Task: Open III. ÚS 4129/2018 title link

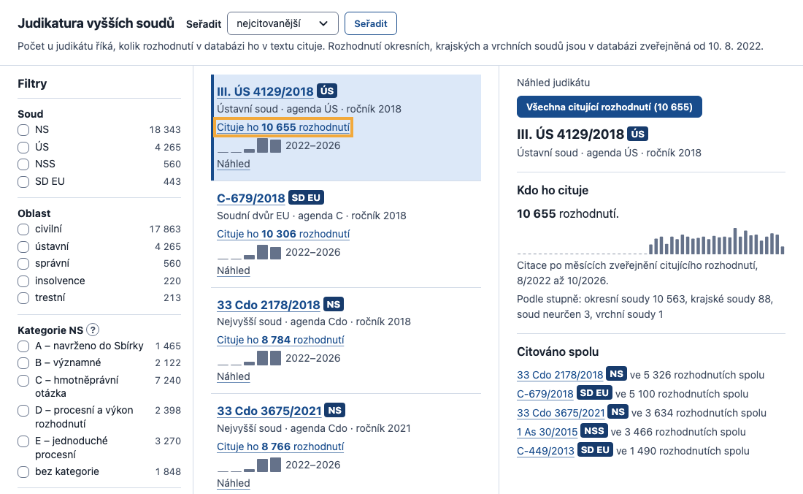Action: point(265,91)
